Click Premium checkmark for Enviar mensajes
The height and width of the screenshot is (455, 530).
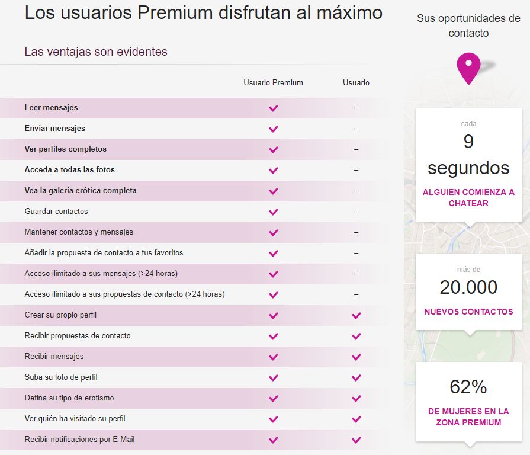click(274, 129)
